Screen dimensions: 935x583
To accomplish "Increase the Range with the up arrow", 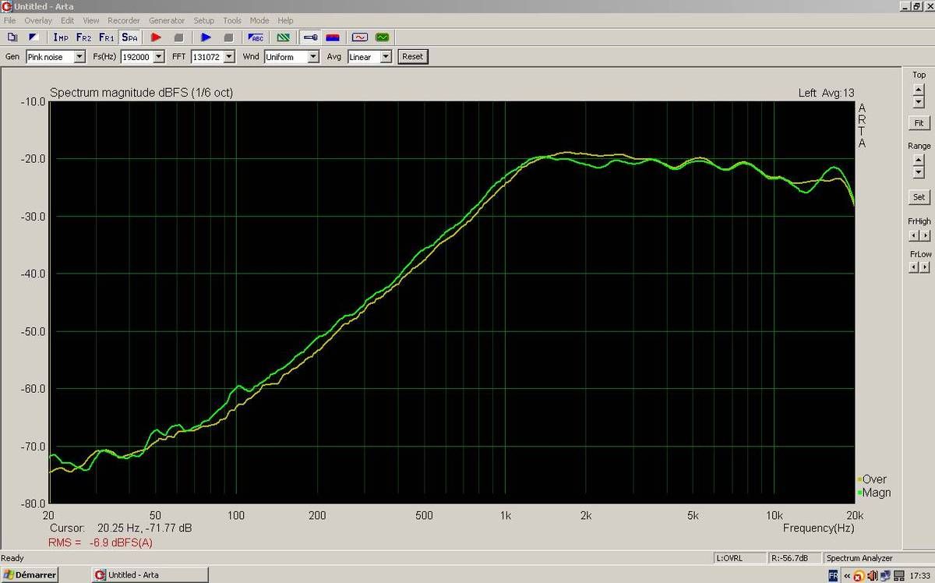I will click(x=919, y=161).
